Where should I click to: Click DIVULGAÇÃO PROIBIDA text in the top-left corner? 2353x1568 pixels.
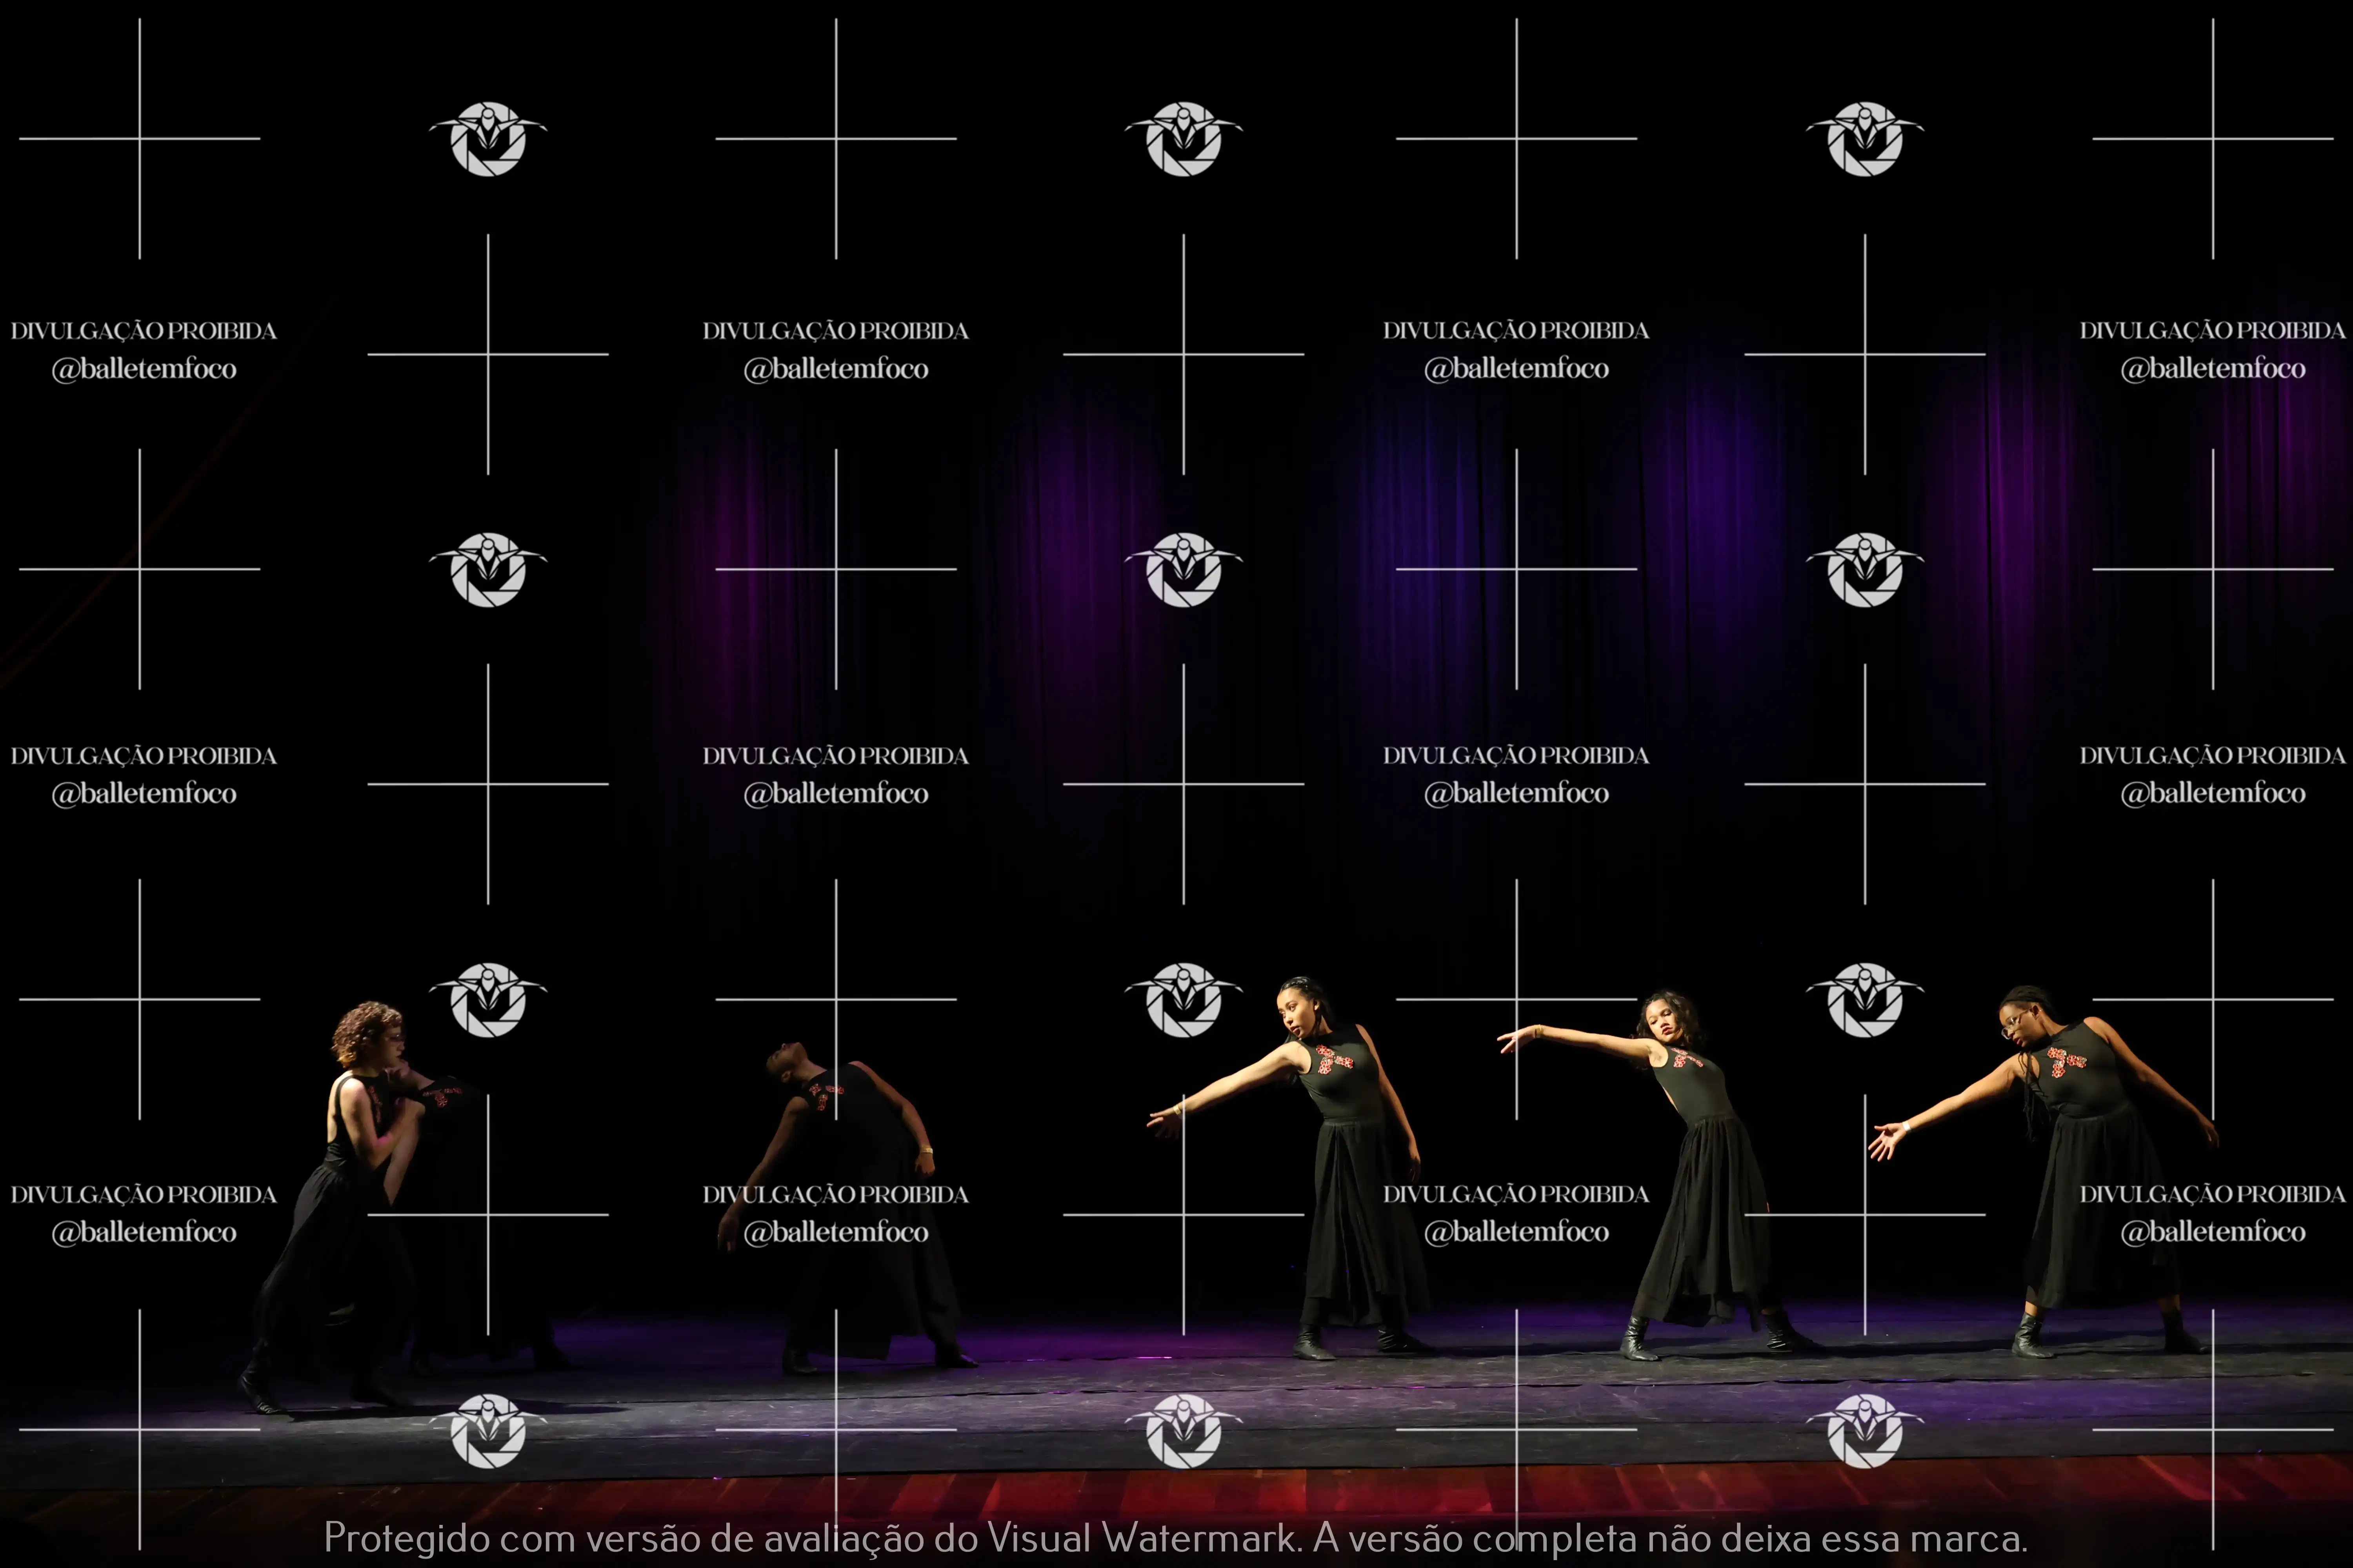(x=143, y=331)
